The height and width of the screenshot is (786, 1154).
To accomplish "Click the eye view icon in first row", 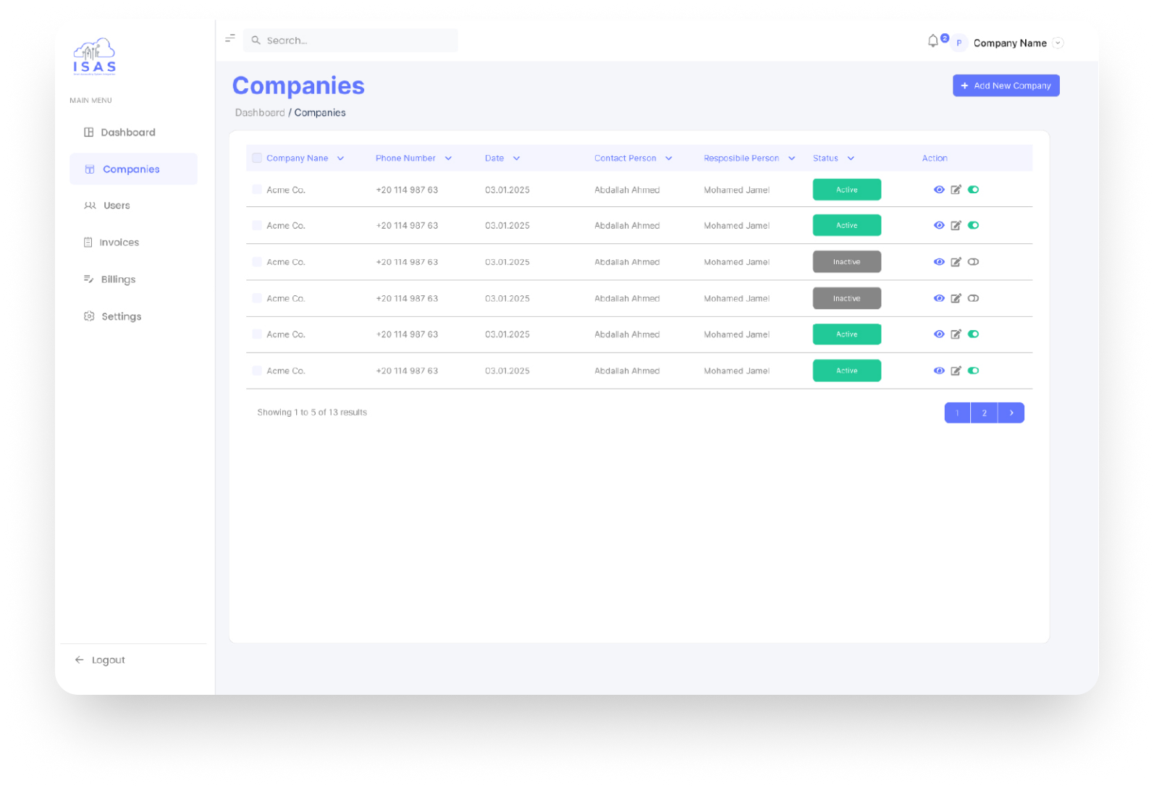I will pos(939,190).
